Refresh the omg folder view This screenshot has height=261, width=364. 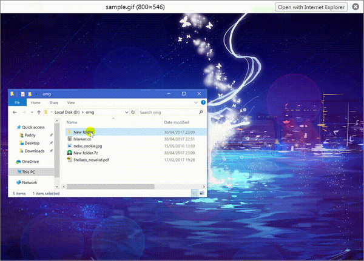pos(132,112)
